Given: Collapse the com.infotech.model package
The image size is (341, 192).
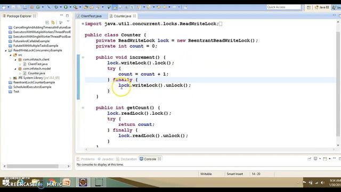Looking at the screenshot, I should click(15, 69).
